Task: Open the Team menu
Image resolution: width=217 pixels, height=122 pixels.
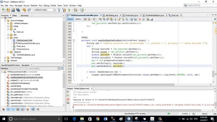Action: [x=60, y=5]
